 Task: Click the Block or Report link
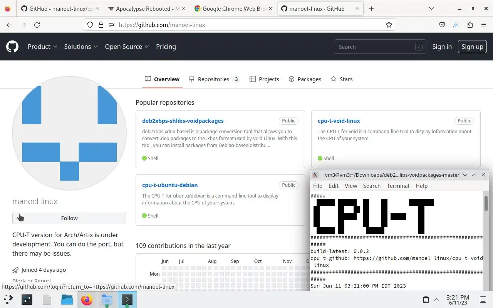coord(32,281)
